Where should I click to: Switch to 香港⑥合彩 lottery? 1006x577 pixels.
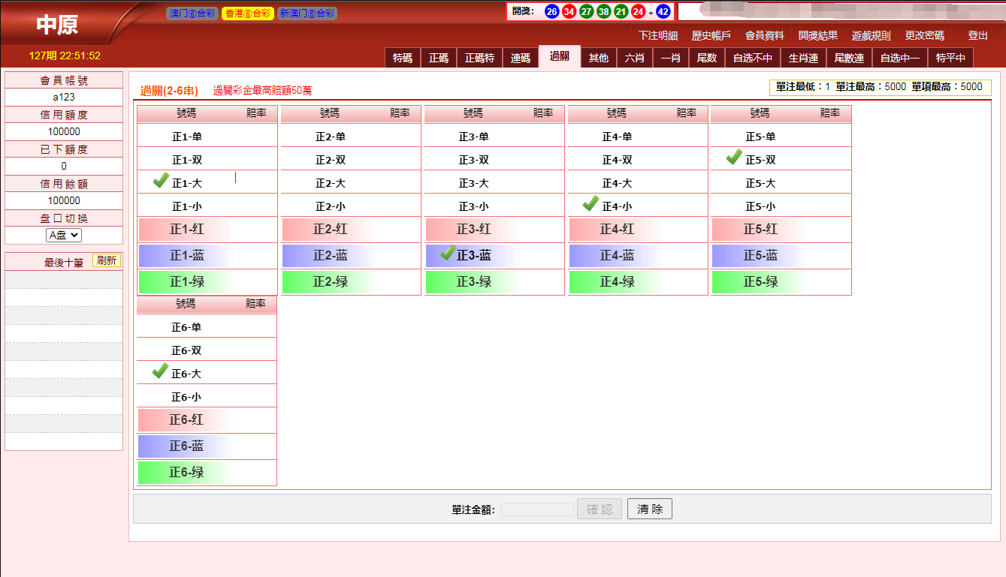tap(248, 14)
